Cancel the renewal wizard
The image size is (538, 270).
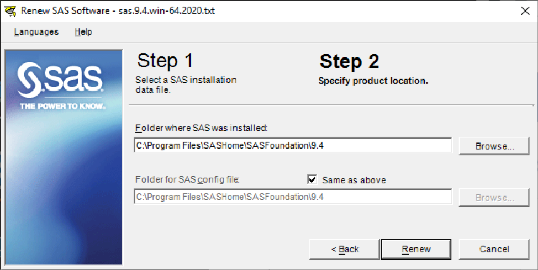(494, 249)
